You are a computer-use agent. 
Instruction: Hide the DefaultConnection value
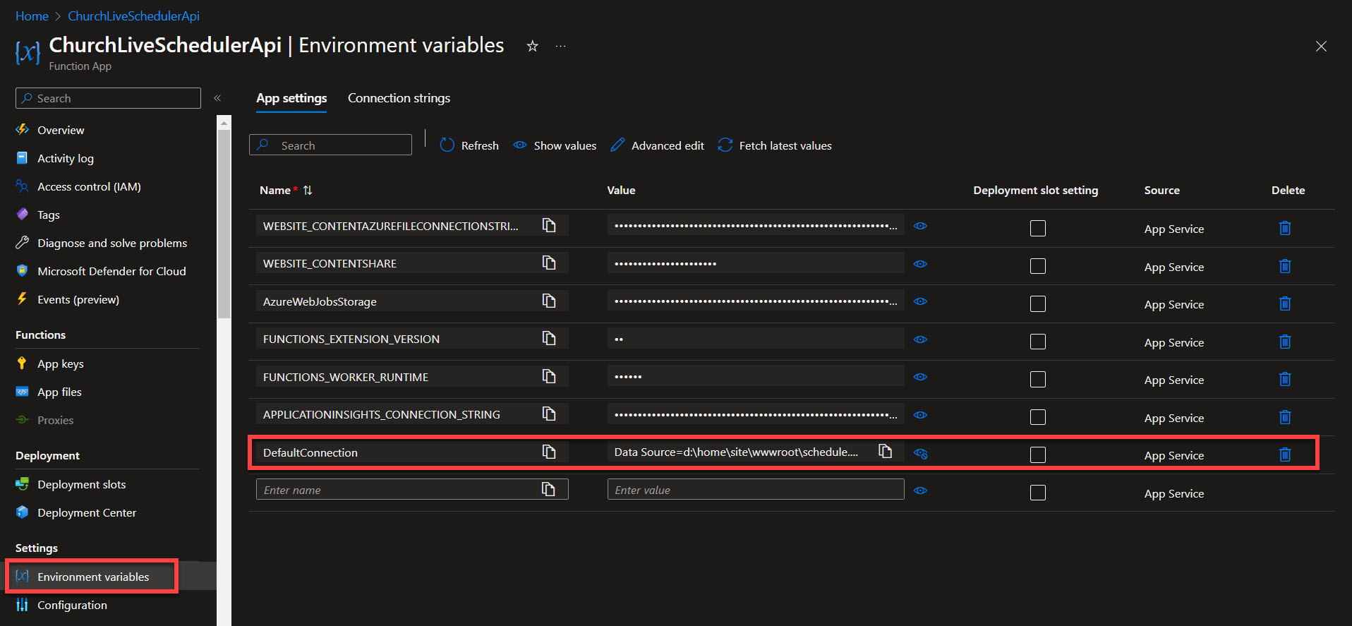coord(921,453)
